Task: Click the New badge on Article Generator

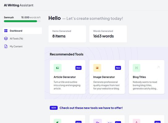Action: [78, 68]
